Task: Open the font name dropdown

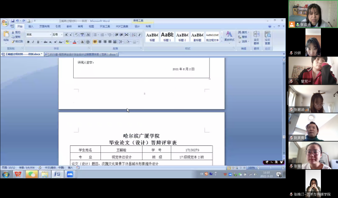Action: pos(50,35)
